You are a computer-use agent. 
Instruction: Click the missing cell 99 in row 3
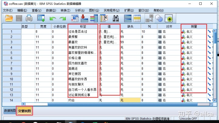pos(130,42)
